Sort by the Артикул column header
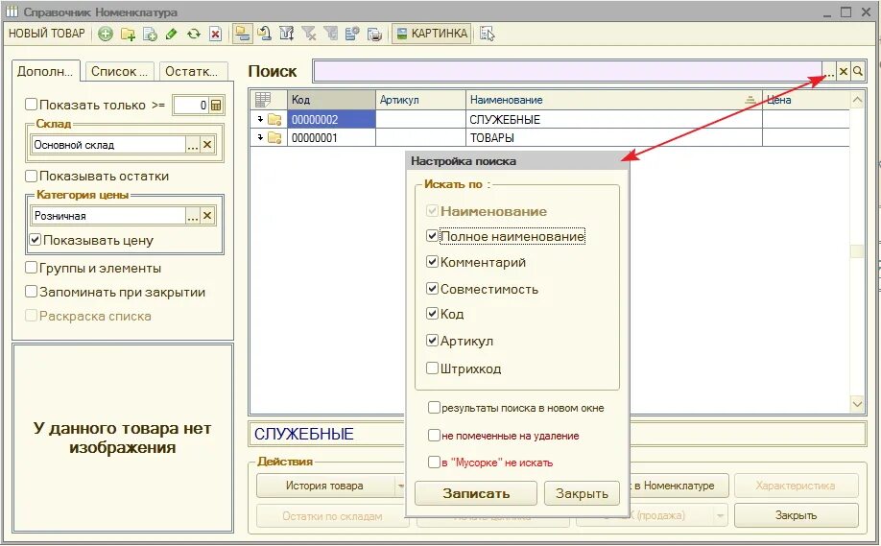 [x=420, y=100]
